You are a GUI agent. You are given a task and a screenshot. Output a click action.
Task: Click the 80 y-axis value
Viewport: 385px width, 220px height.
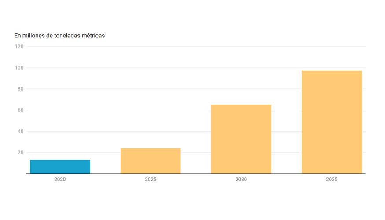click(x=21, y=89)
